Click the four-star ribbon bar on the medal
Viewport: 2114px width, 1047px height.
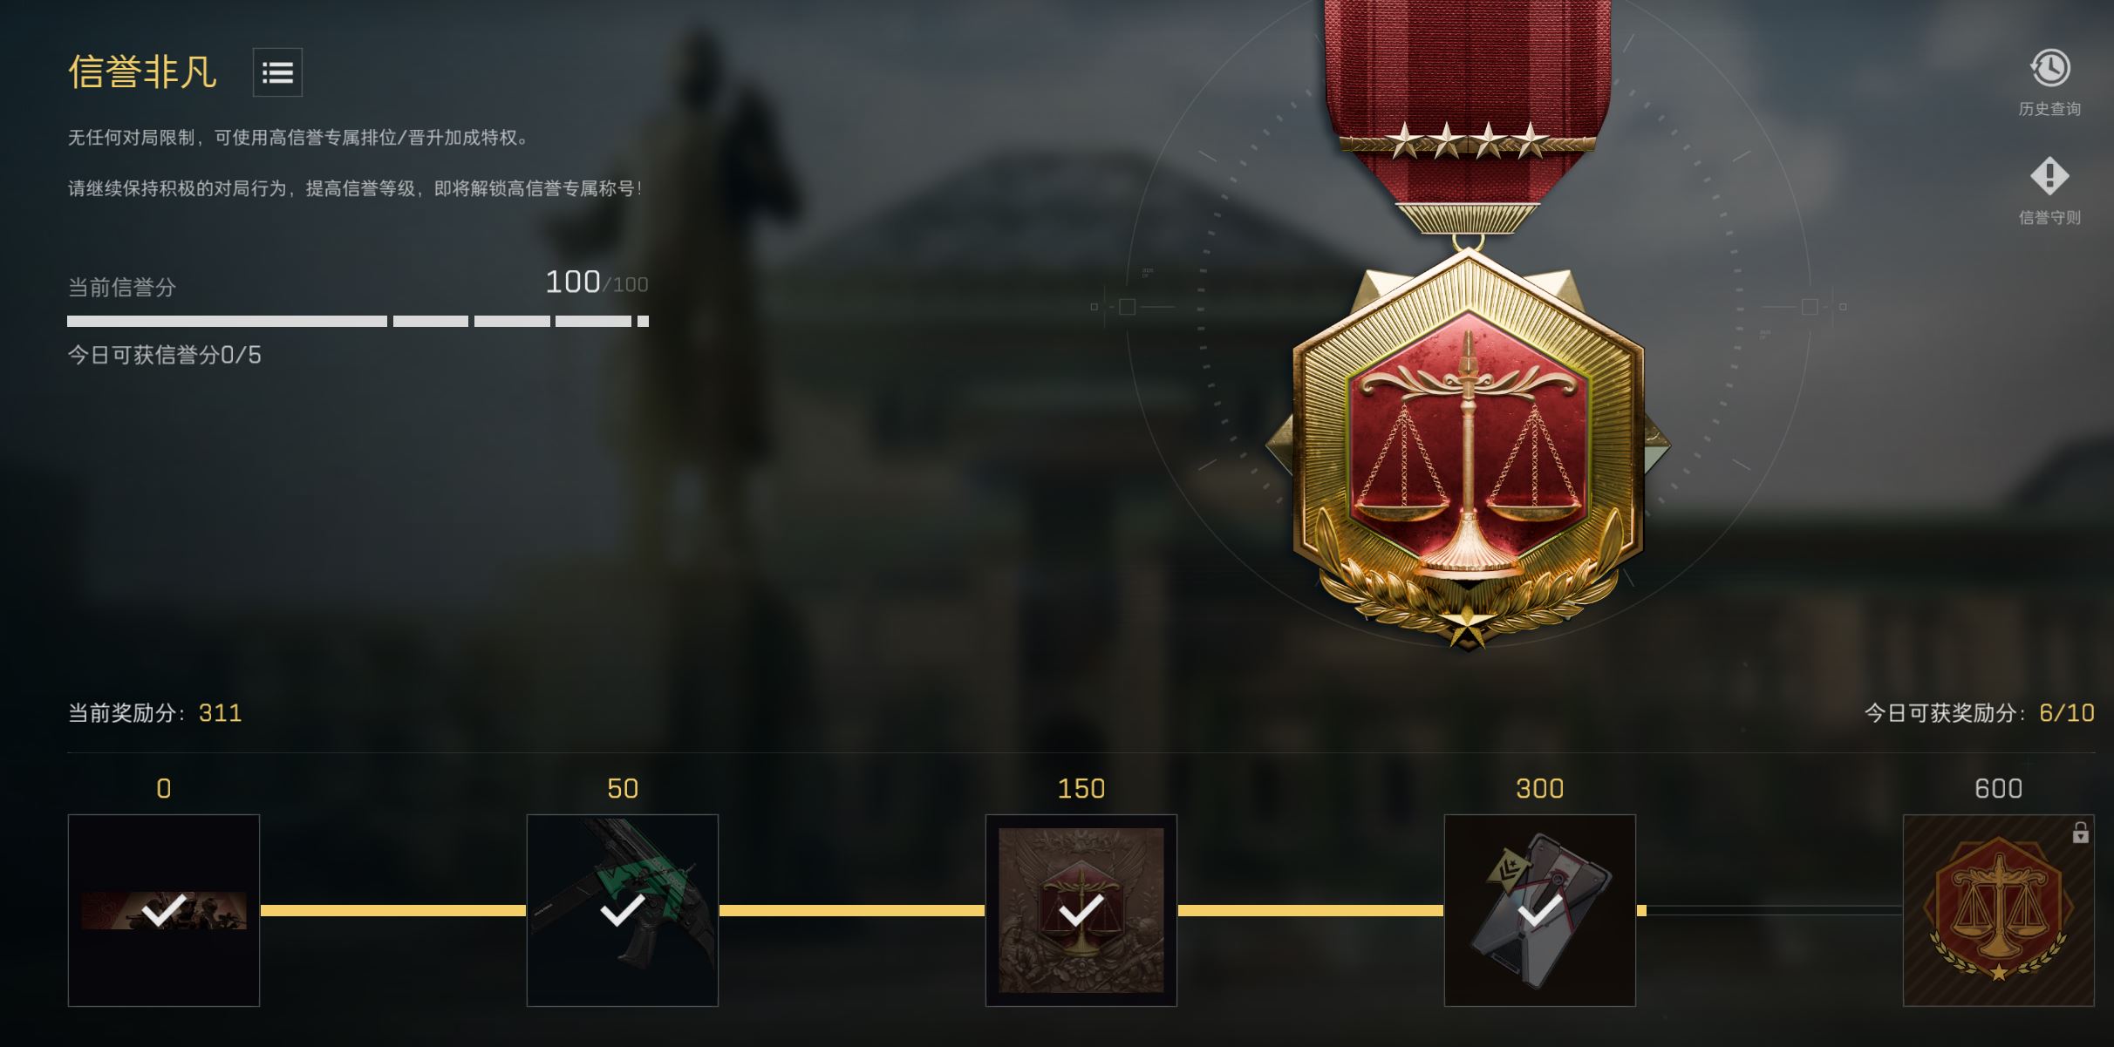[1469, 141]
